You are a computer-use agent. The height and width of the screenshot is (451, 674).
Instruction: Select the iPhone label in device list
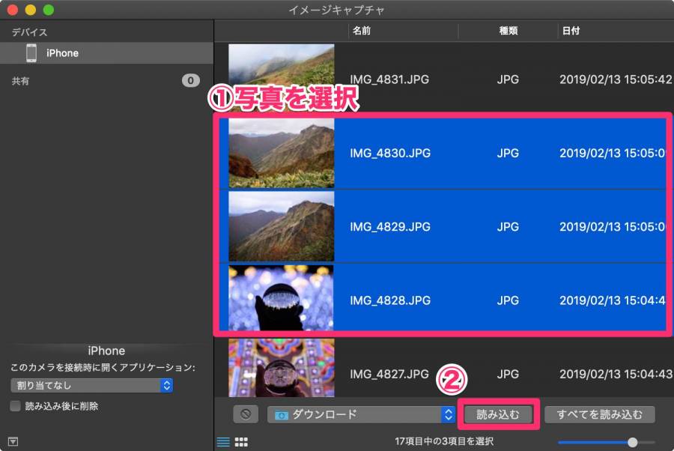coord(62,53)
